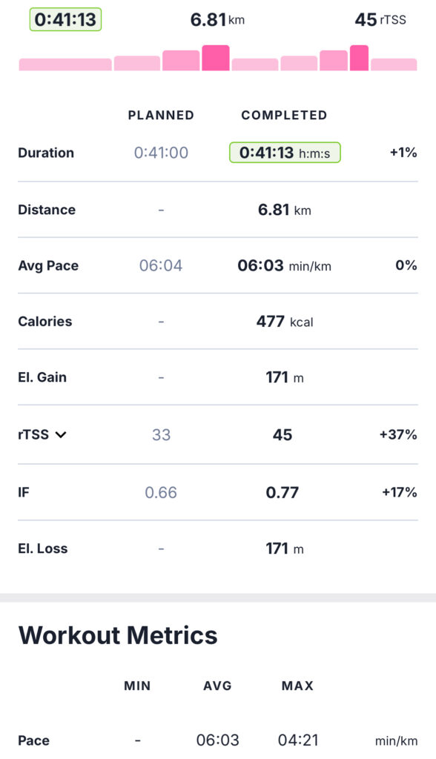Click the completed rTSS value 45
Viewport: 436px width, 759px height.
click(x=283, y=434)
